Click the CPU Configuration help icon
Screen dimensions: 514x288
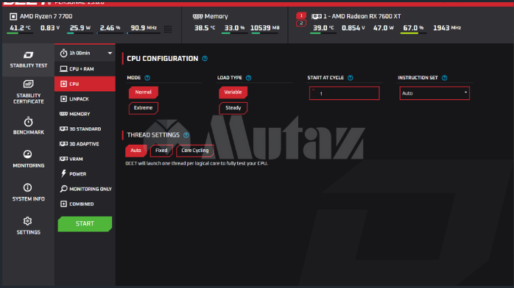(205, 59)
